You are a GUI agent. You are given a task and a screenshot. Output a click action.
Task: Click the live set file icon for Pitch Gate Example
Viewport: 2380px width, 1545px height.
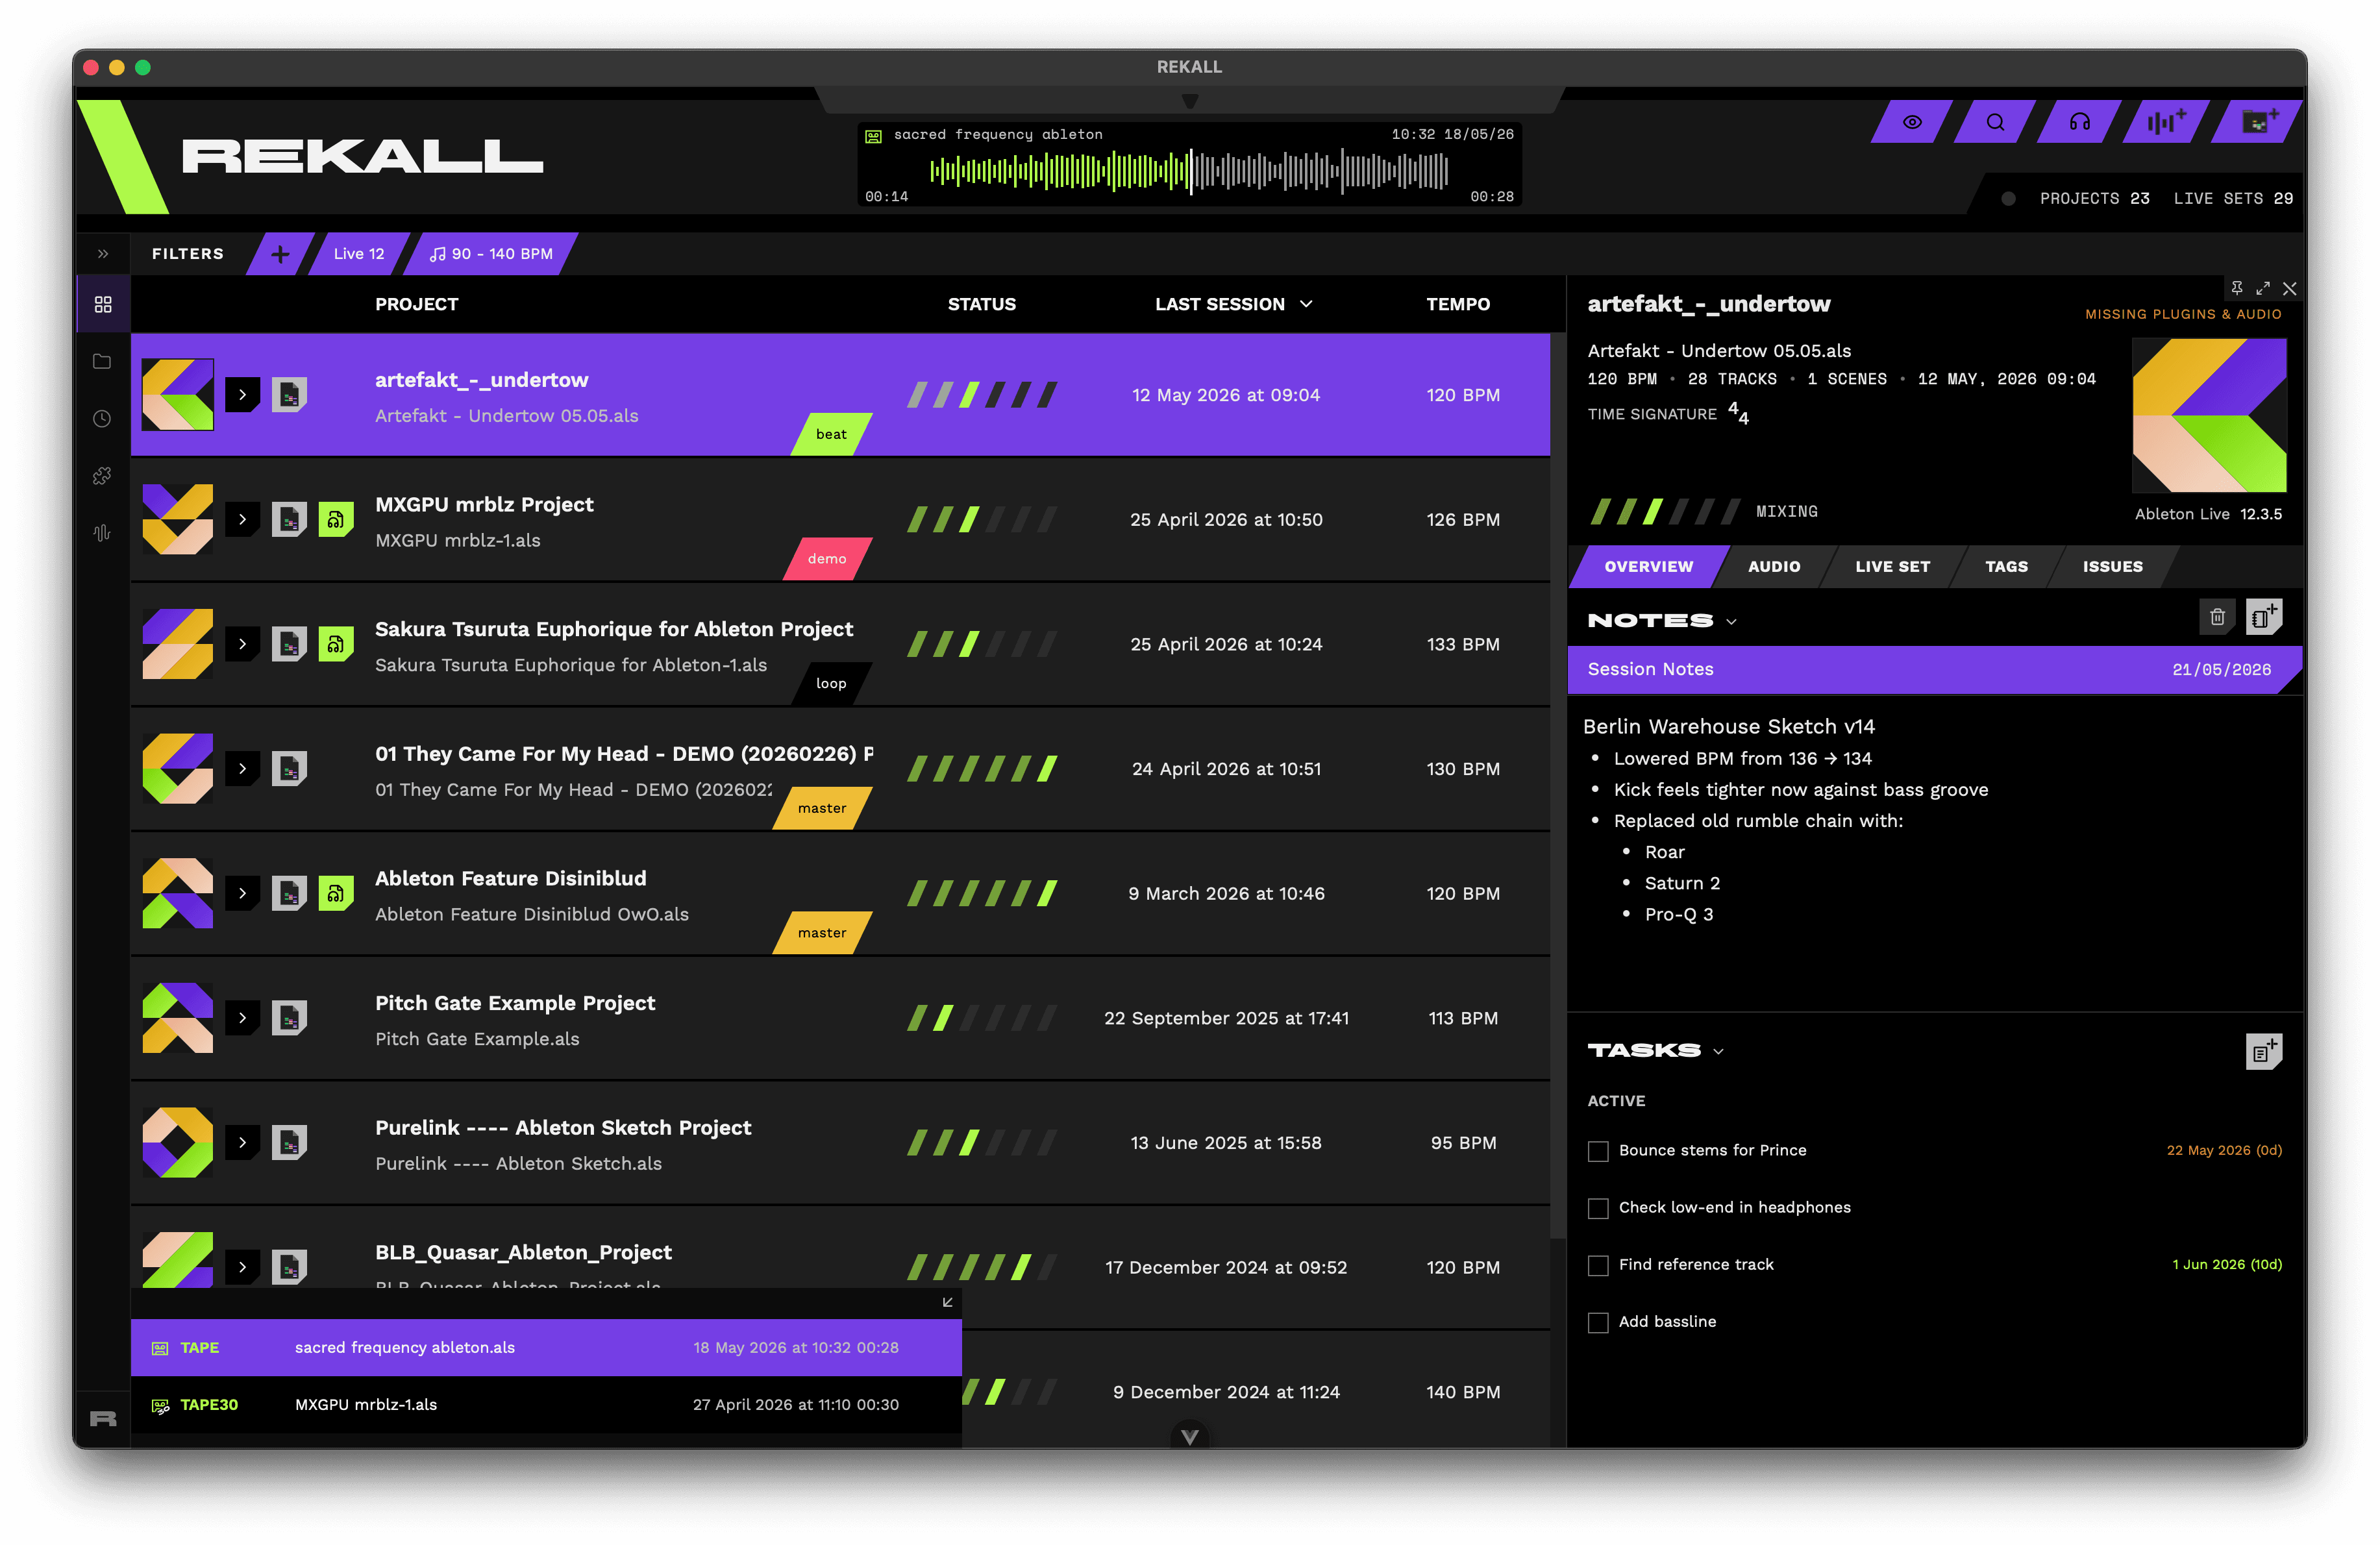289,1018
